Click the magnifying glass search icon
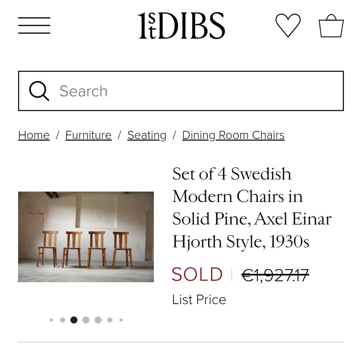 39,91
